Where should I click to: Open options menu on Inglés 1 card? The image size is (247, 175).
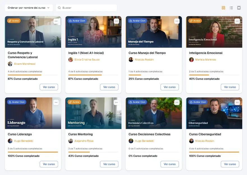[116, 21]
